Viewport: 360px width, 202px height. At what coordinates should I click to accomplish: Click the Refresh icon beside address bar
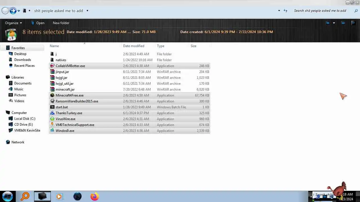tap(285, 11)
